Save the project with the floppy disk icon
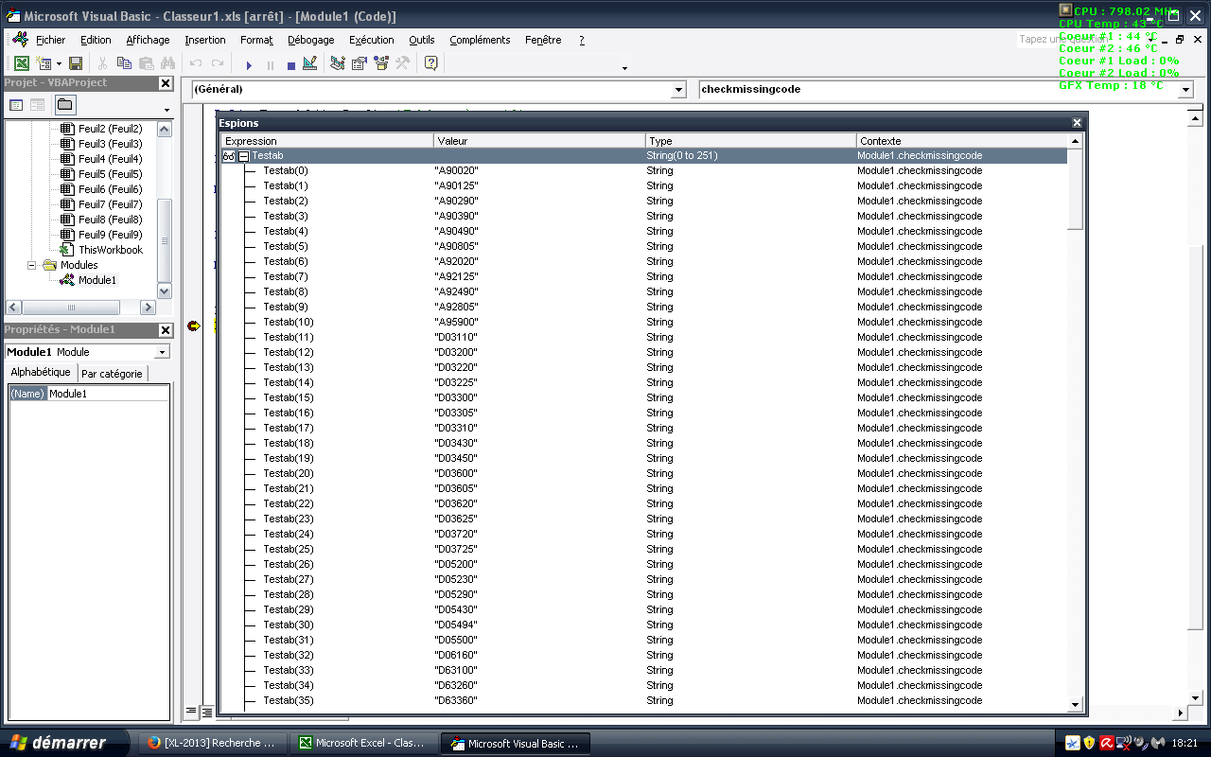1211x757 pixels. point(76,63)
